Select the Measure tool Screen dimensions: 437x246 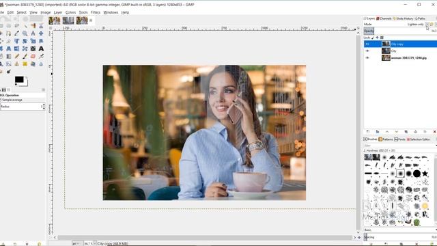(x=33, y=33)
